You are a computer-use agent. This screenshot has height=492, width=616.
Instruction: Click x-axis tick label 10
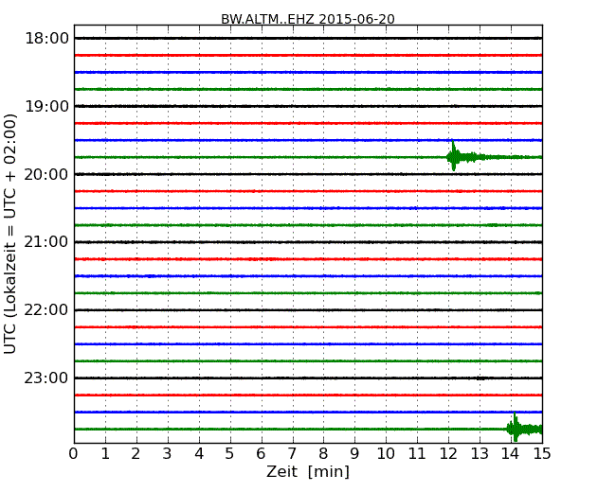[386, 454]
